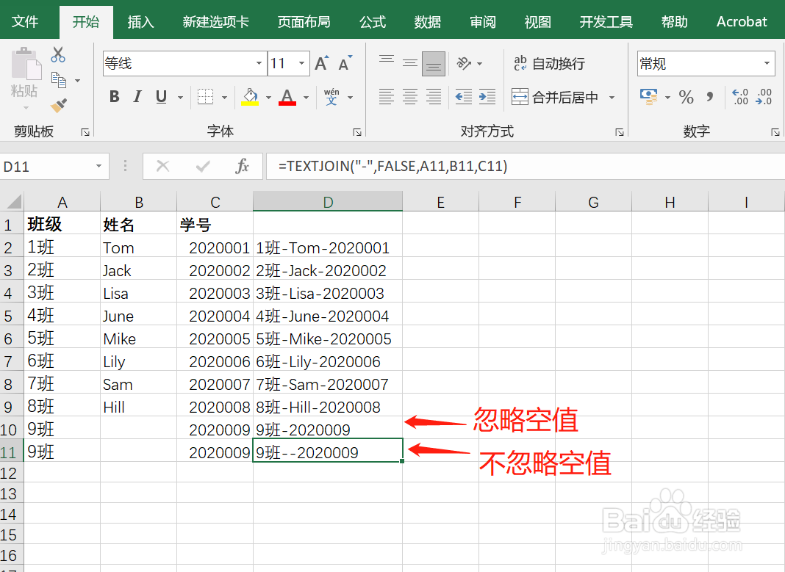785x572 pixels.
Task: Switch to the 插入 ribbon tab
Action: click(x=140, y=21)
